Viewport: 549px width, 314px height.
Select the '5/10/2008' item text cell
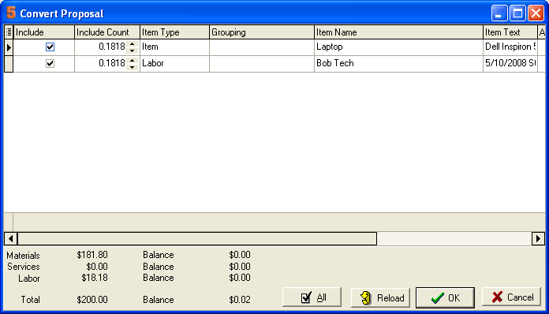tap(510, 63)
